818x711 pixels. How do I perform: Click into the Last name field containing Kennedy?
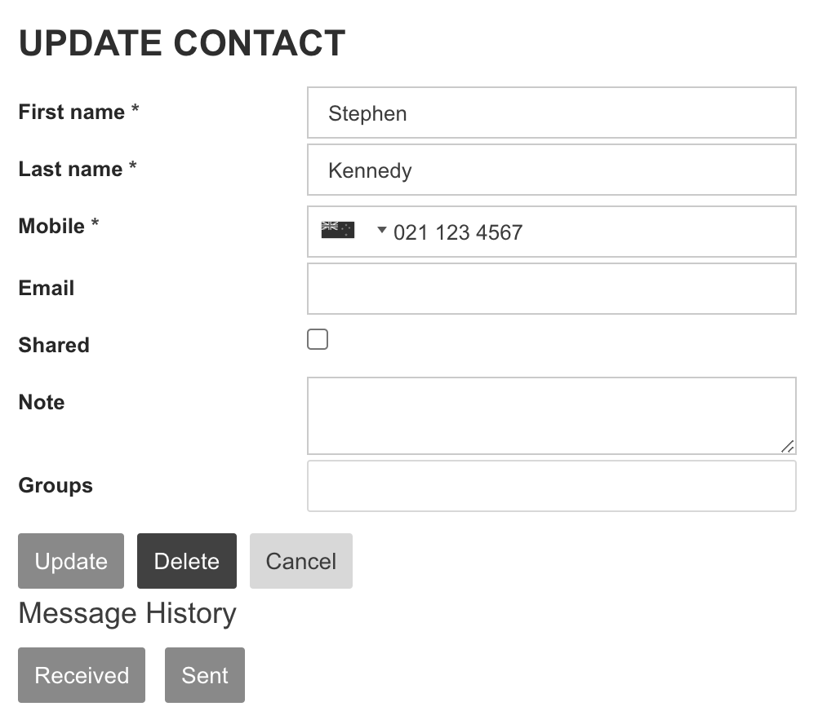coord(551,170)
